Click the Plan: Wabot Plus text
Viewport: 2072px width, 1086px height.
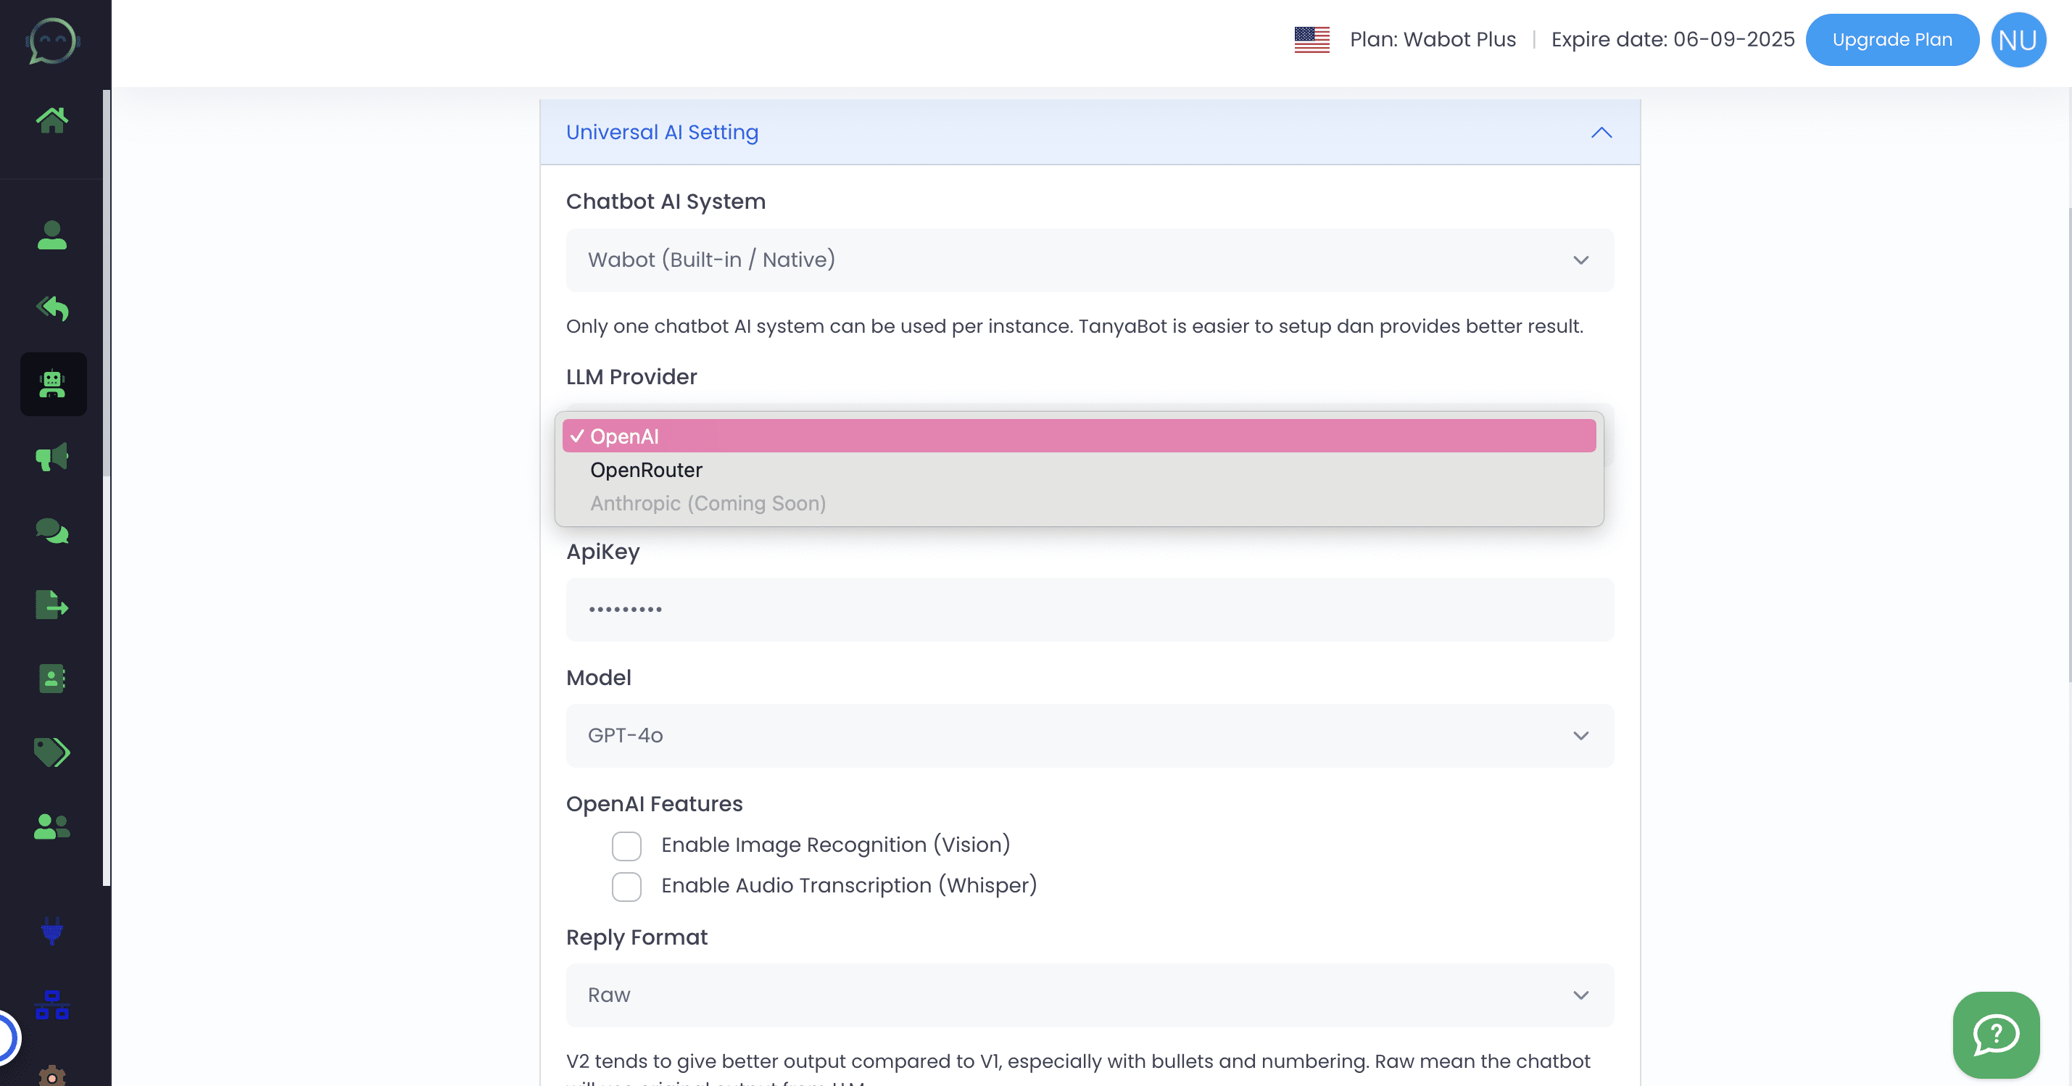tap(1433, 39)
